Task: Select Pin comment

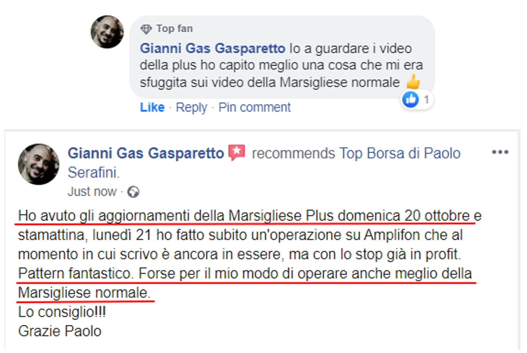Action: coord(255,107)
